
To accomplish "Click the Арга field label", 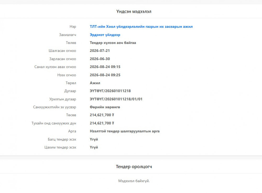I will pyautogui.click(x=72, y=131).
